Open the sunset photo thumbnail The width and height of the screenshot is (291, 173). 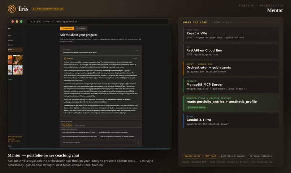click(x=10, y=59)
